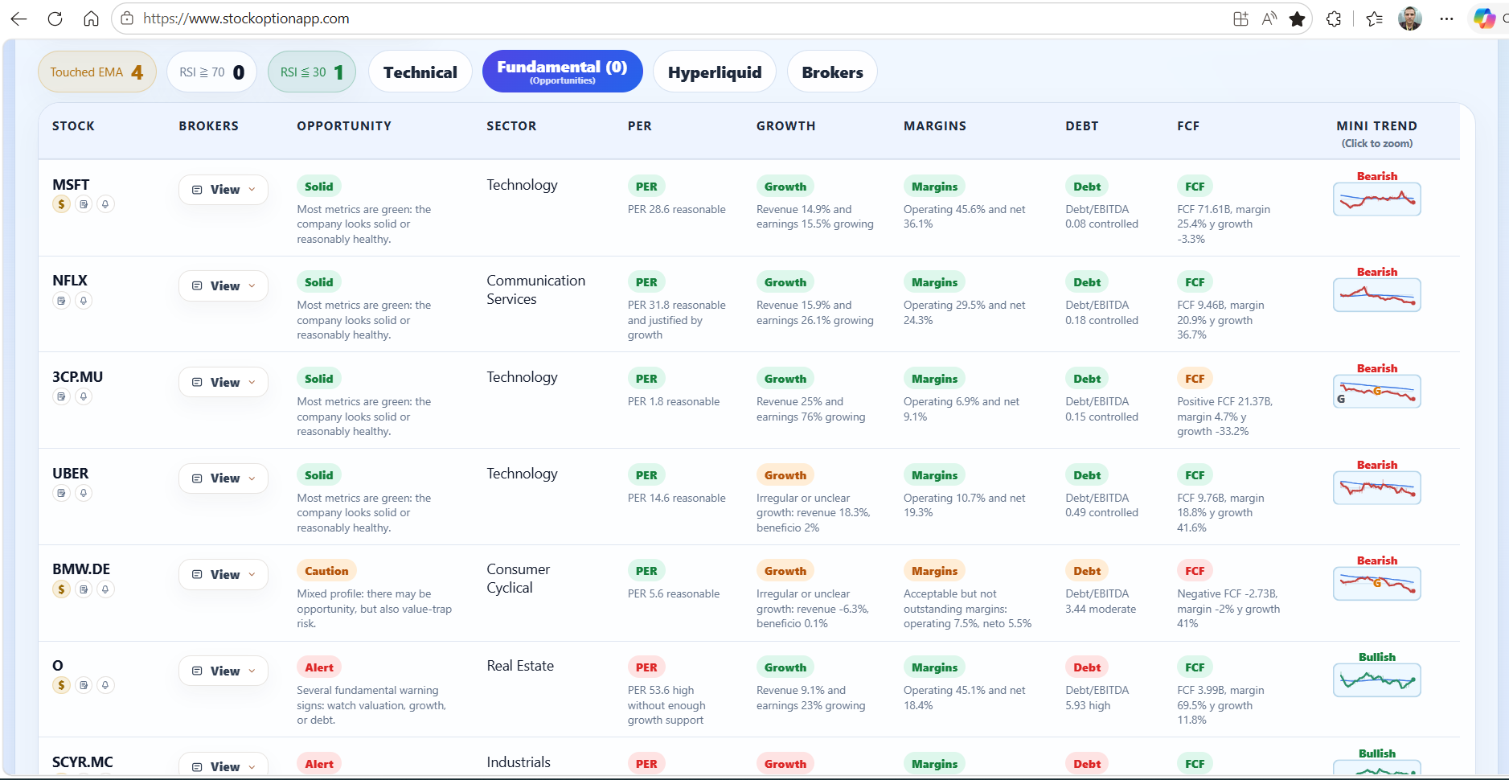This screenshot has height=780, width=1509.
Task: Open the Copilot icon in browser toolbar
Action: 1484,18
